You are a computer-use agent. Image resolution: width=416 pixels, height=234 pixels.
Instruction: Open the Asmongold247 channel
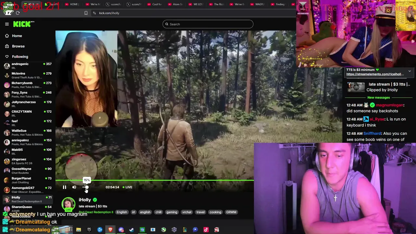pos(28,189)
